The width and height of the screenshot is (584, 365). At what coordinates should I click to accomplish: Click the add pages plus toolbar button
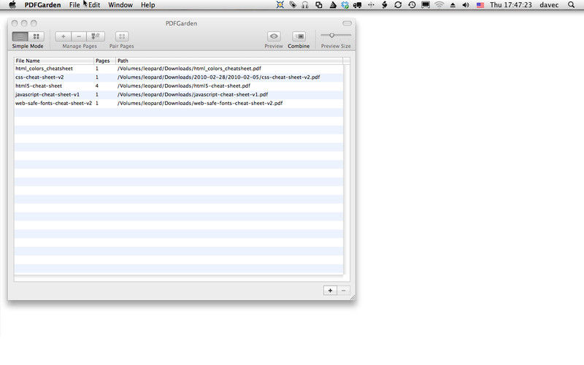tap(64, 36)
